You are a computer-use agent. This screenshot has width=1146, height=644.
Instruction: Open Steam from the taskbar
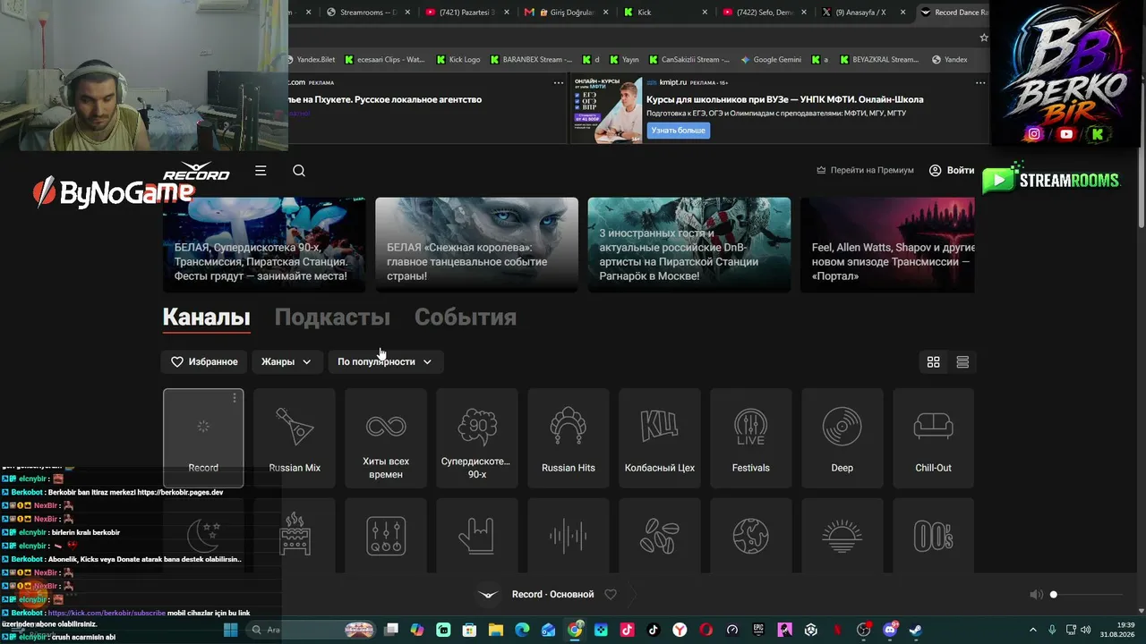915,630
